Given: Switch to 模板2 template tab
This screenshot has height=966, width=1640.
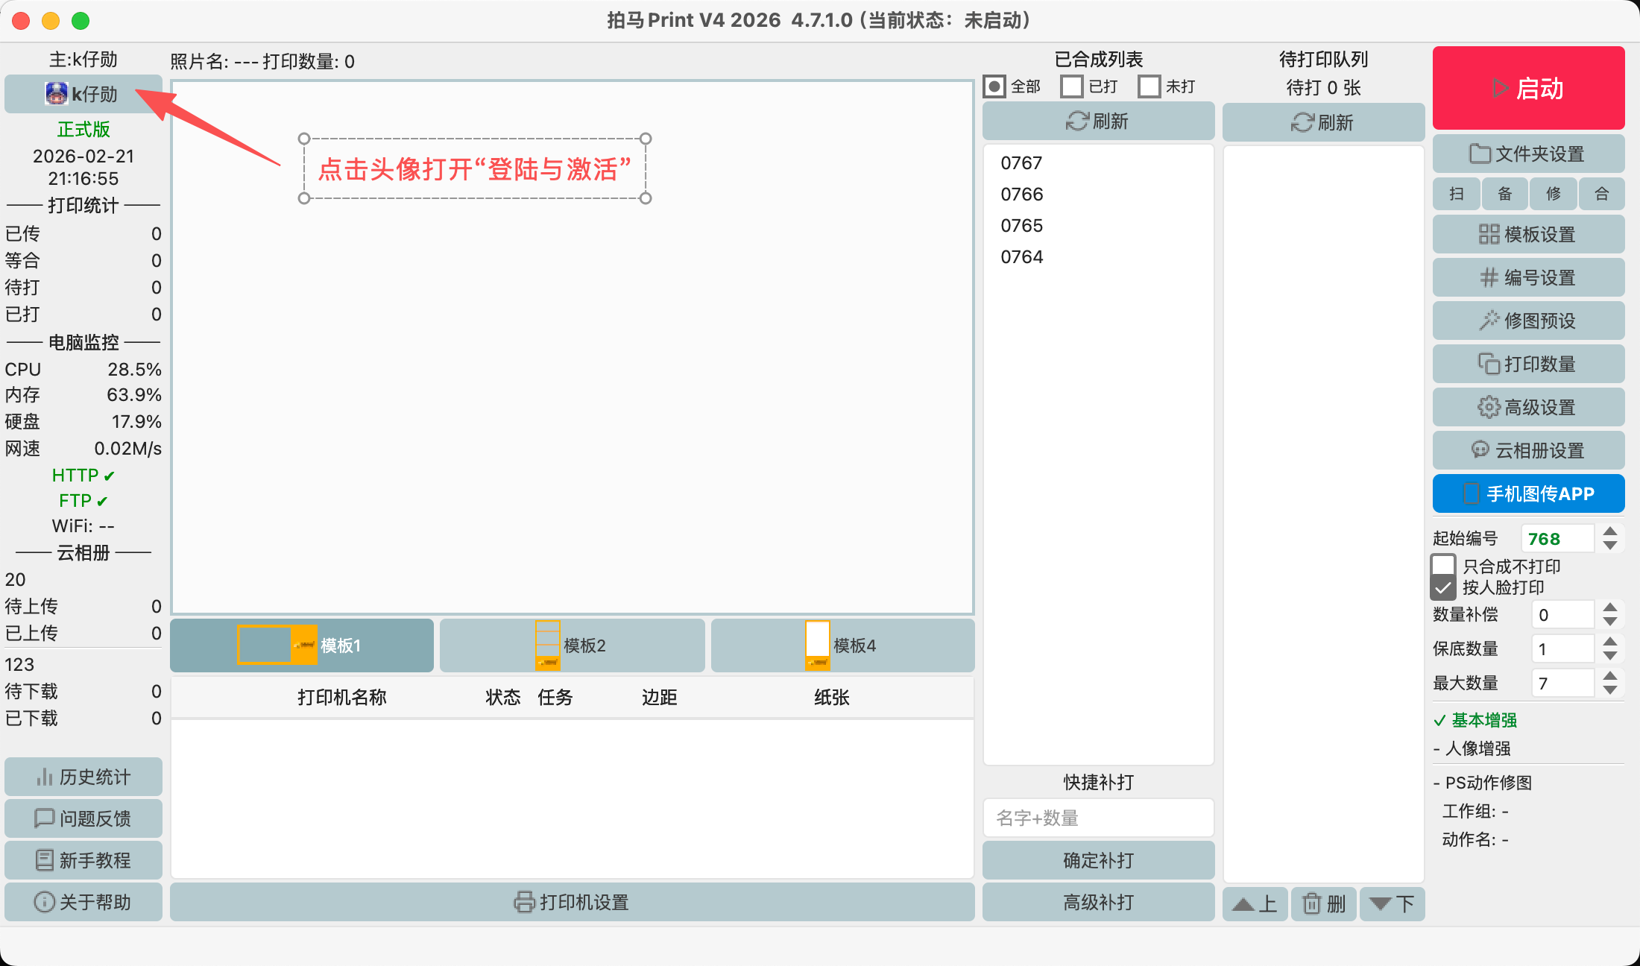Looking at the screenshot, I should pyautogui.click(x=572, y=645).
